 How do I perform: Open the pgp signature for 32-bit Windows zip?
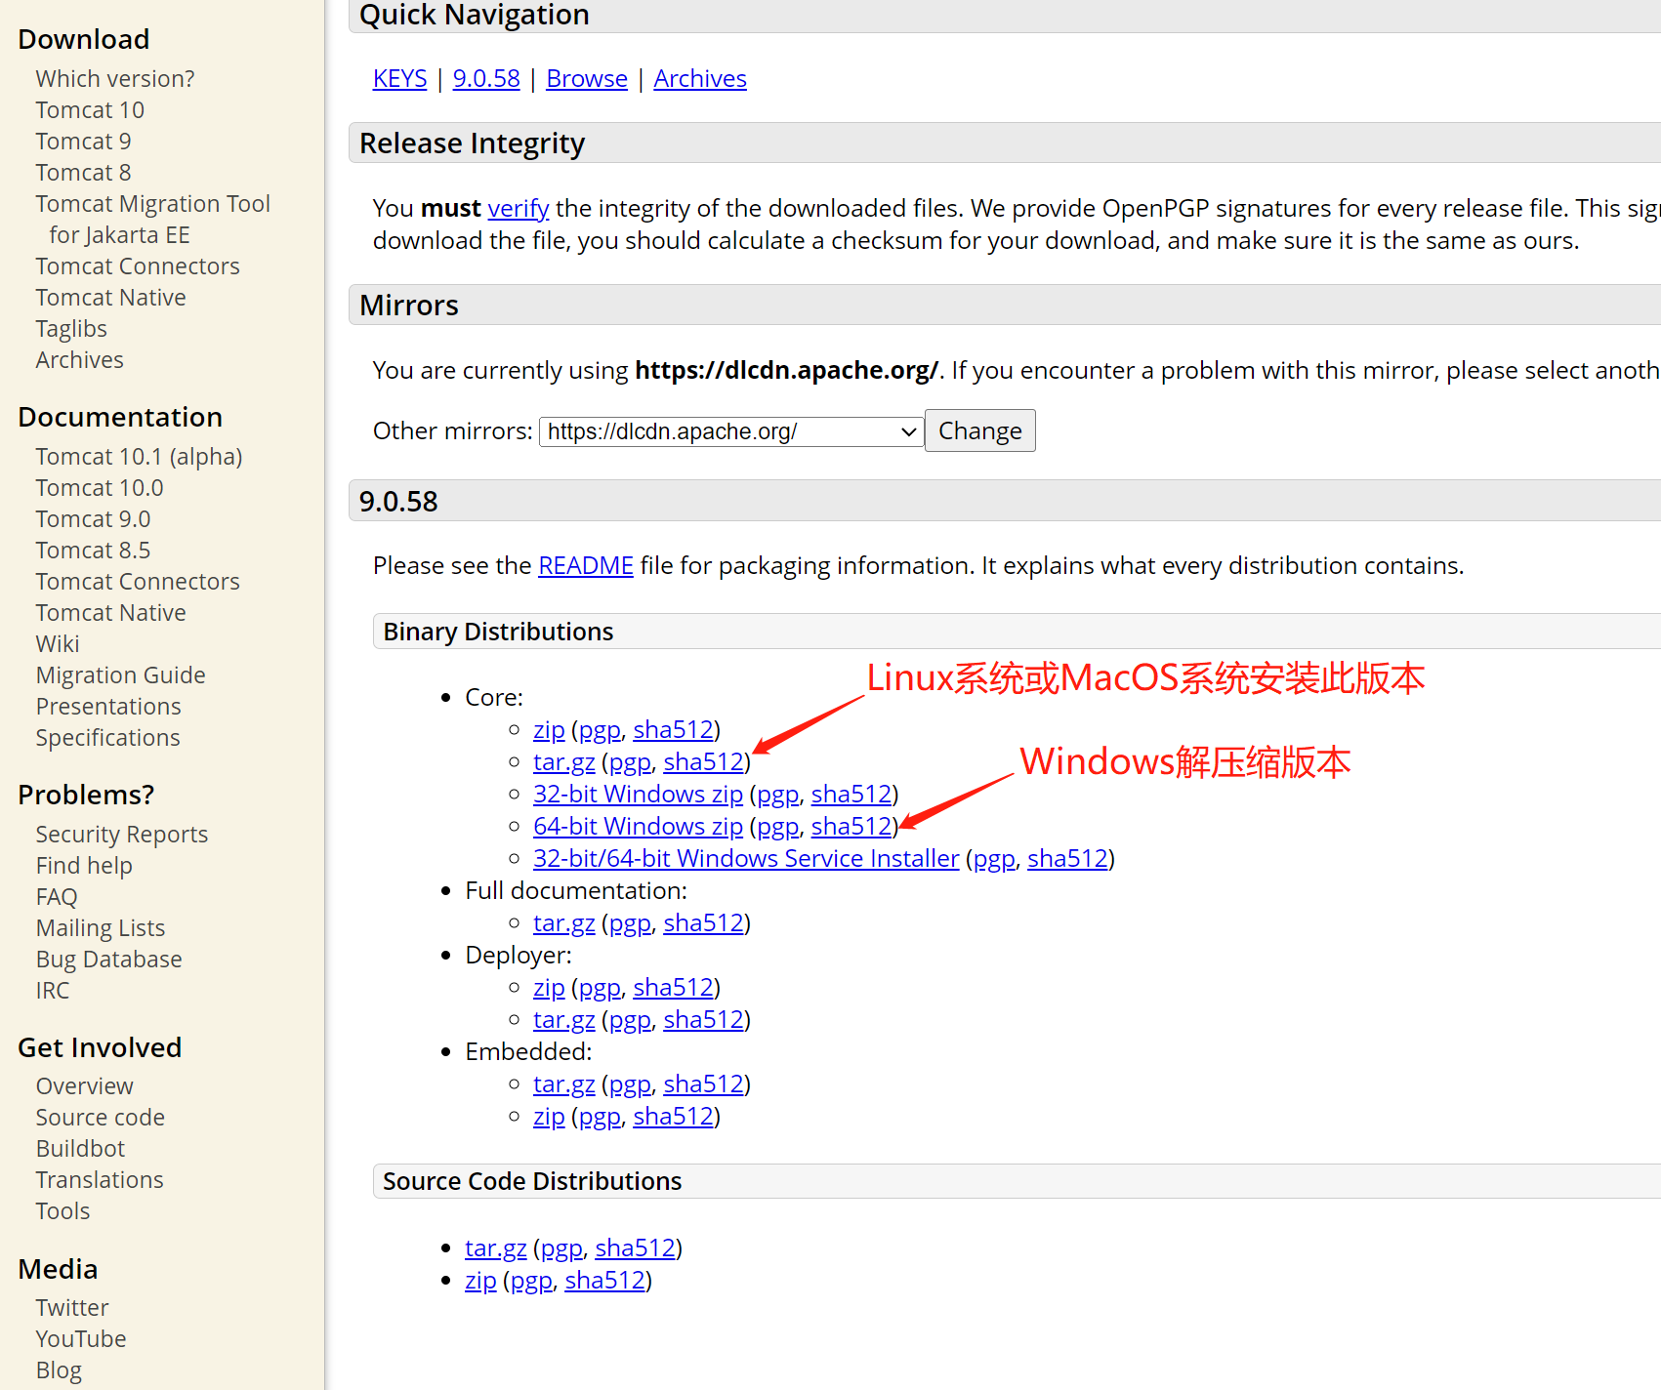coord(778,795)
